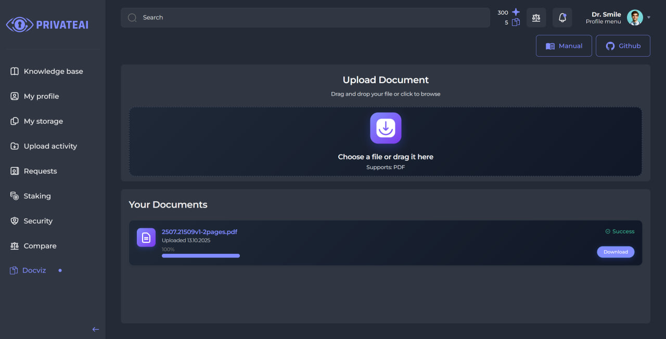Click the PrivateAI eye logo

19,24
